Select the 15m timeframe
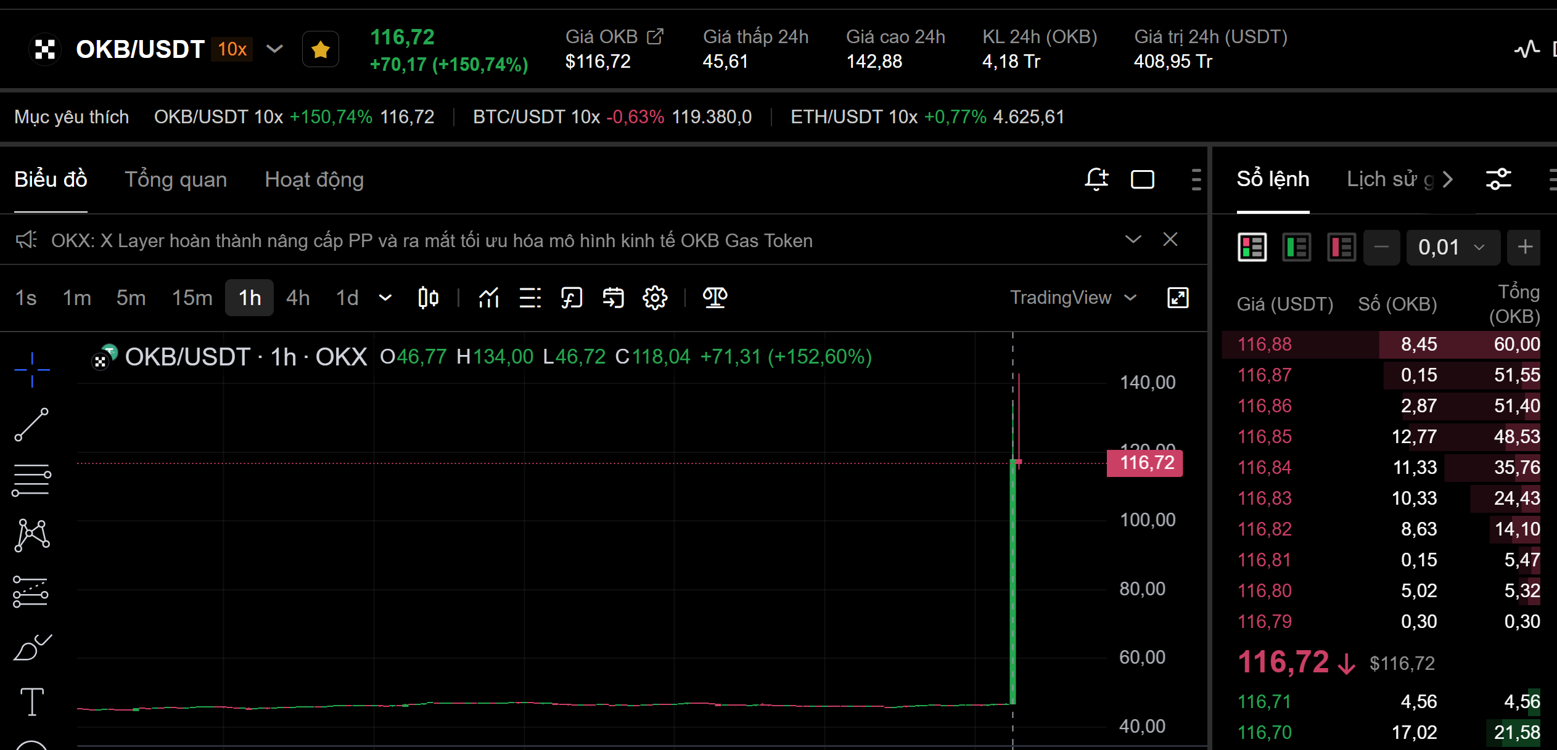 (x=192, y=298)
